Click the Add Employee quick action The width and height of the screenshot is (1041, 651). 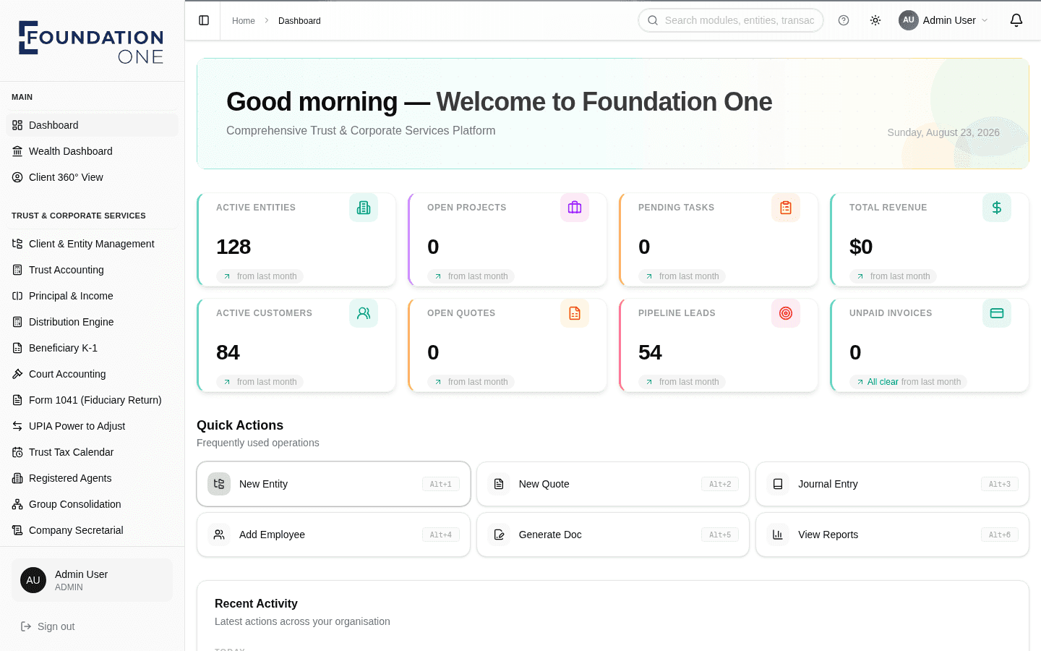tap(333, 535)
